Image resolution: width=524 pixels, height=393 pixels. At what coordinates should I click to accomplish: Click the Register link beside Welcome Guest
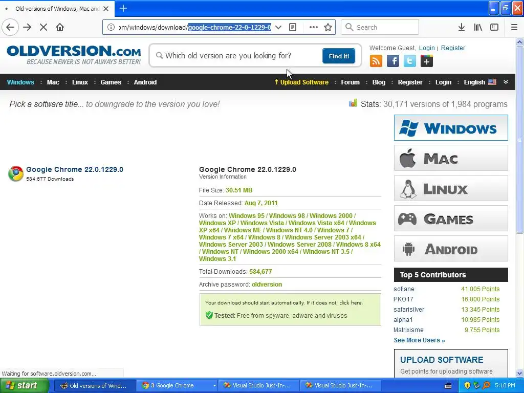coord(453,48)
